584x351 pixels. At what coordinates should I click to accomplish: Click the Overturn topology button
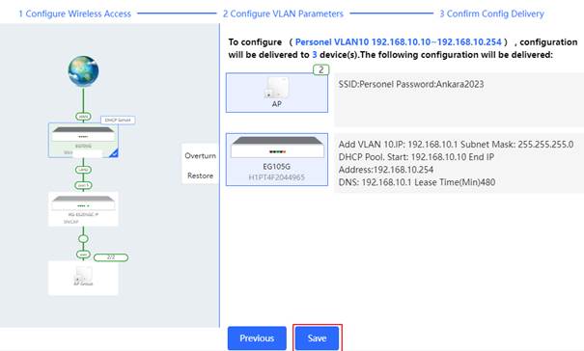(201, 155)
